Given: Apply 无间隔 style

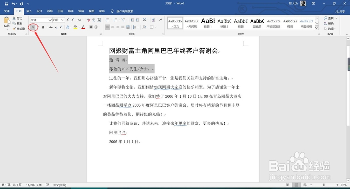Looking at the screenshot, I should pyautogui.click(x=191, y=23).
